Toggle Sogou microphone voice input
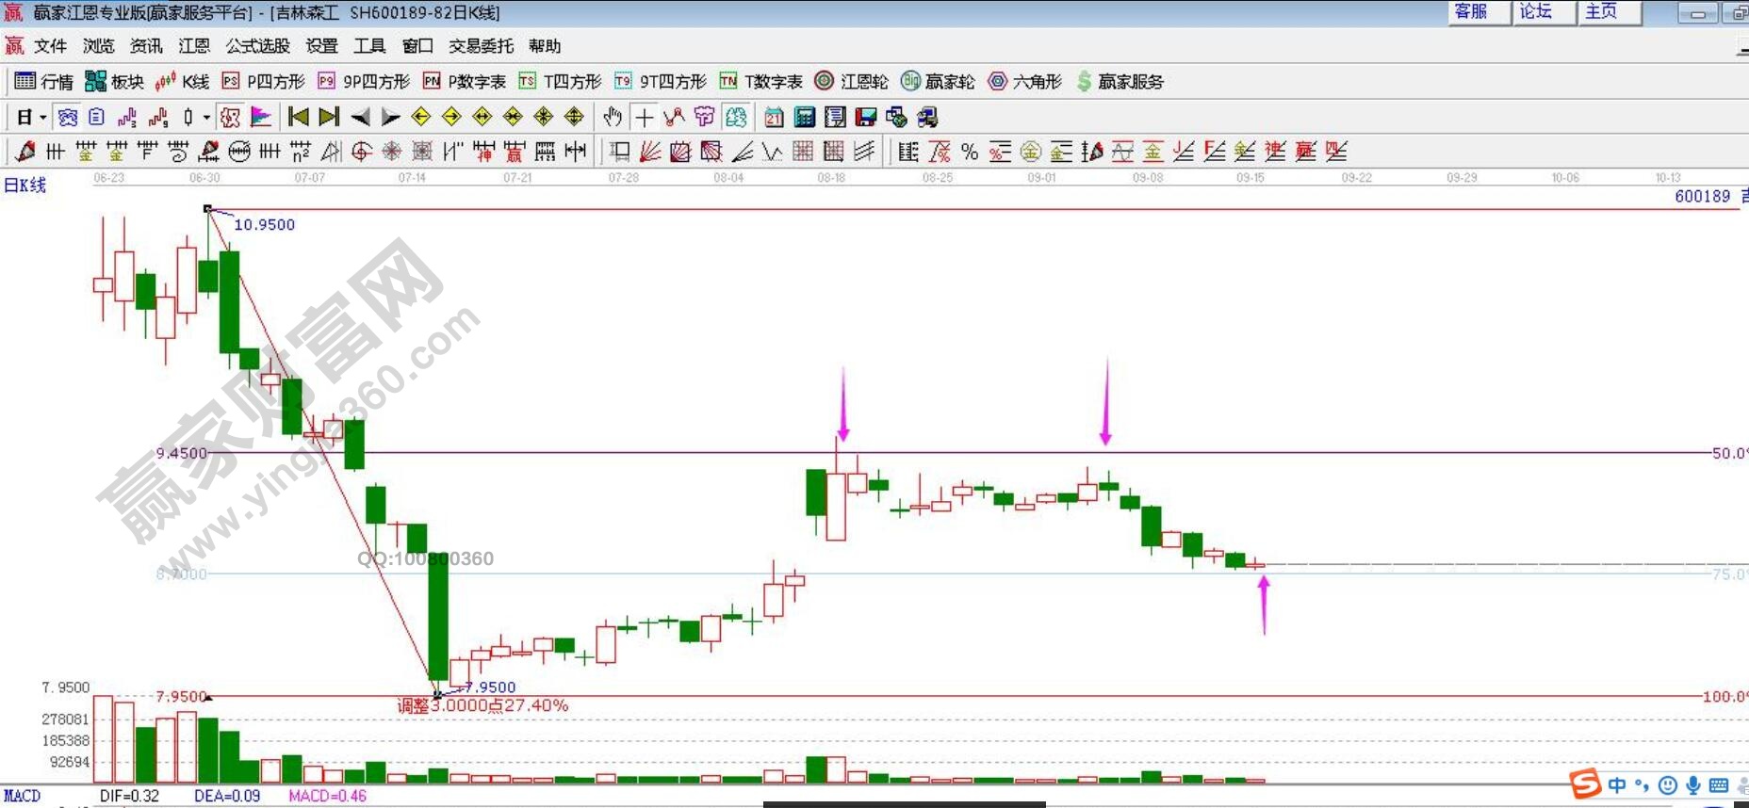 1692,785
